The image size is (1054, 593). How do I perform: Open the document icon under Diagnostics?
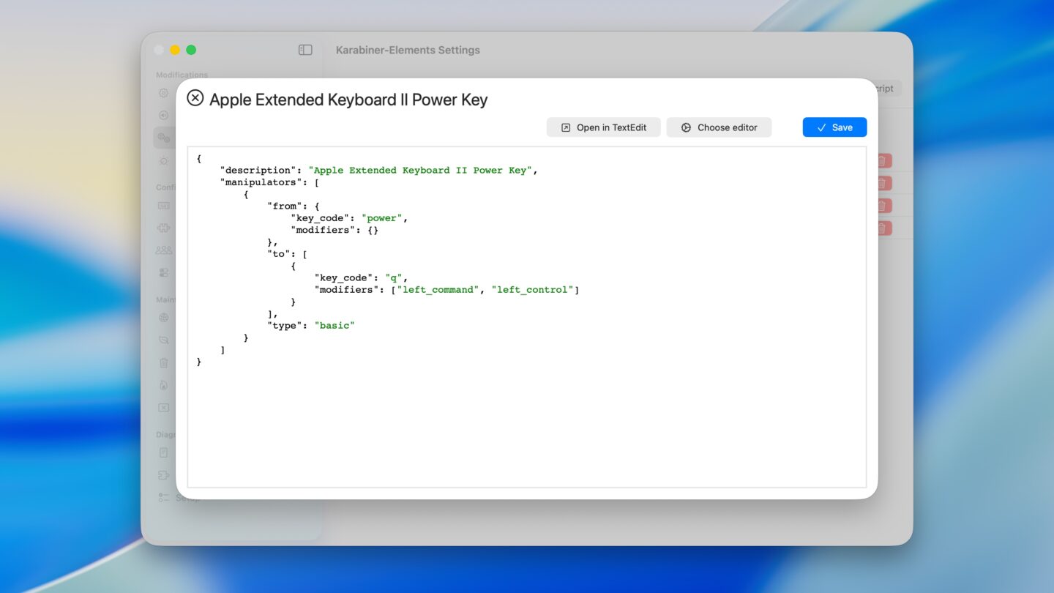164,452
